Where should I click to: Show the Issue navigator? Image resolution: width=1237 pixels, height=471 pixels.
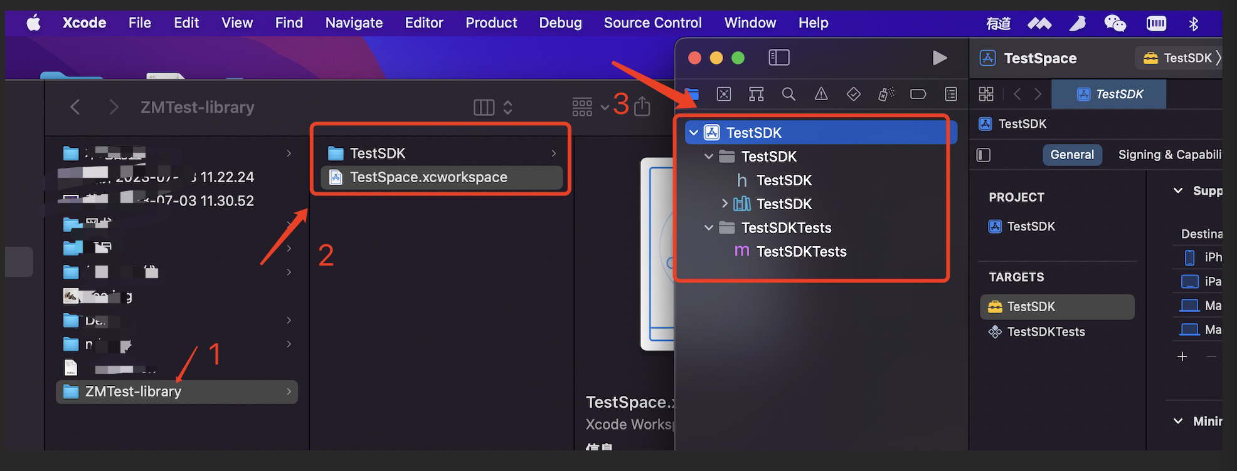point(821,95)
